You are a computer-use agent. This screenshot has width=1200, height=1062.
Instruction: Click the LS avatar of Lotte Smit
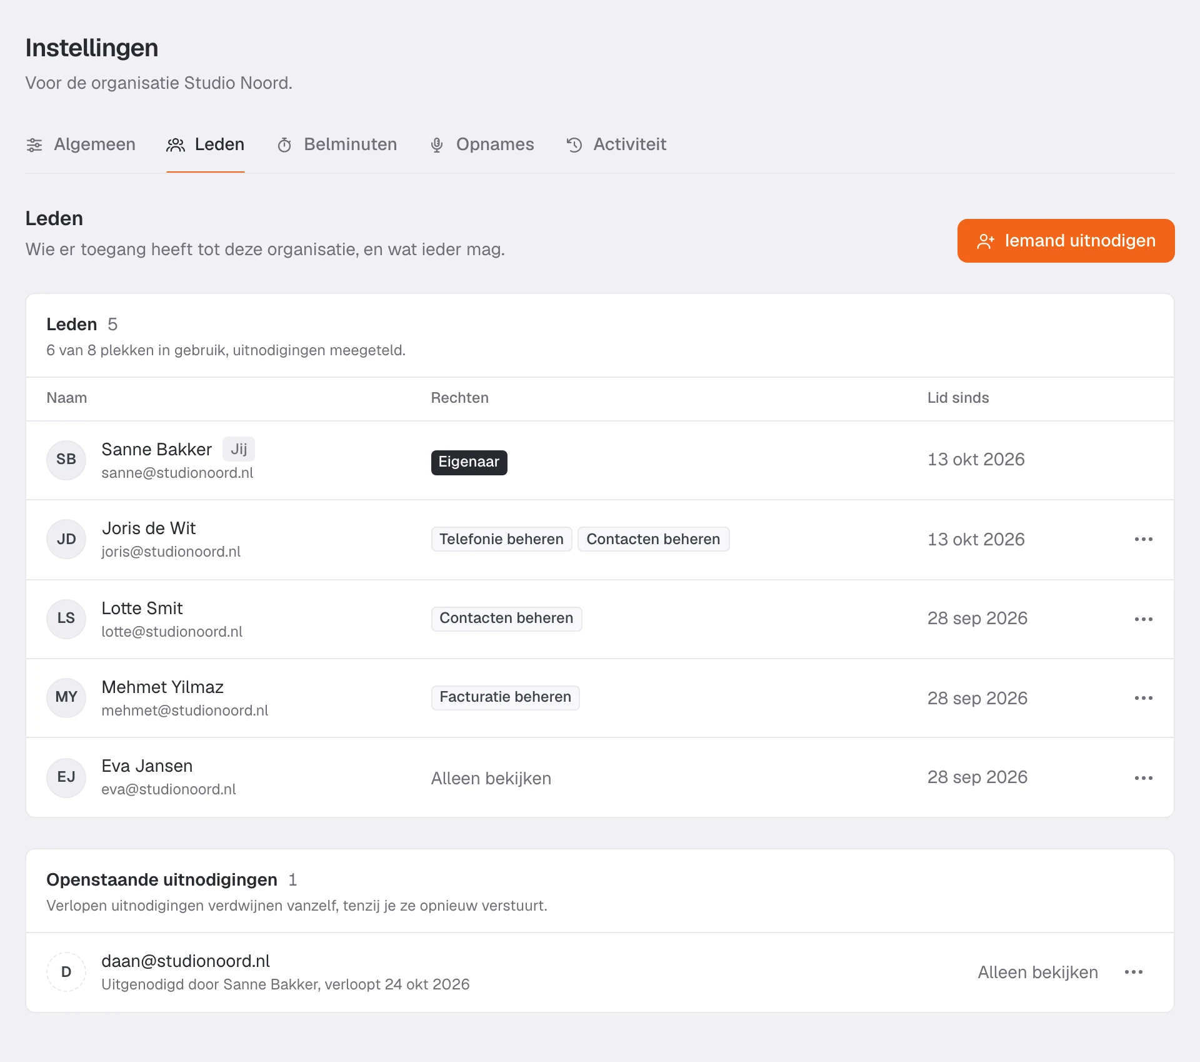pos(66,619)
